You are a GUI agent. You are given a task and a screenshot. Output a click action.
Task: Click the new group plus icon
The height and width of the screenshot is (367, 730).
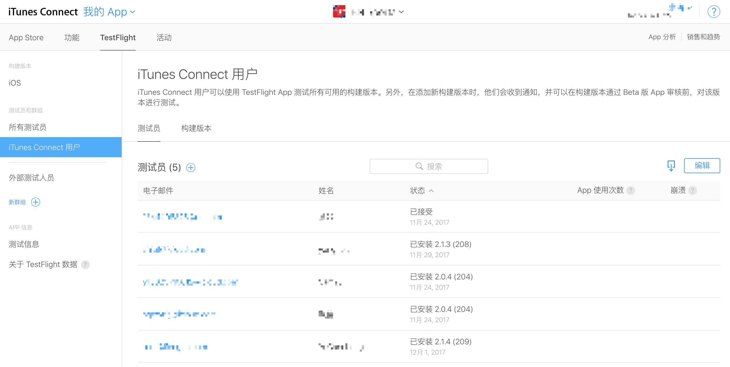(35, 202)
